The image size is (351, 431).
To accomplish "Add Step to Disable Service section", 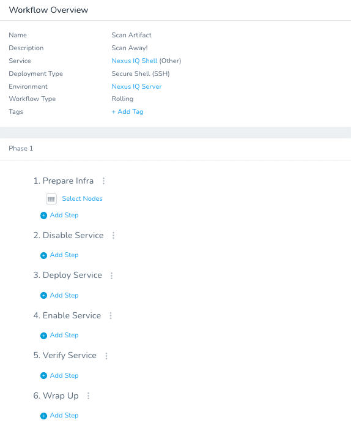I will pyautogui.click(x=64, y=255).
